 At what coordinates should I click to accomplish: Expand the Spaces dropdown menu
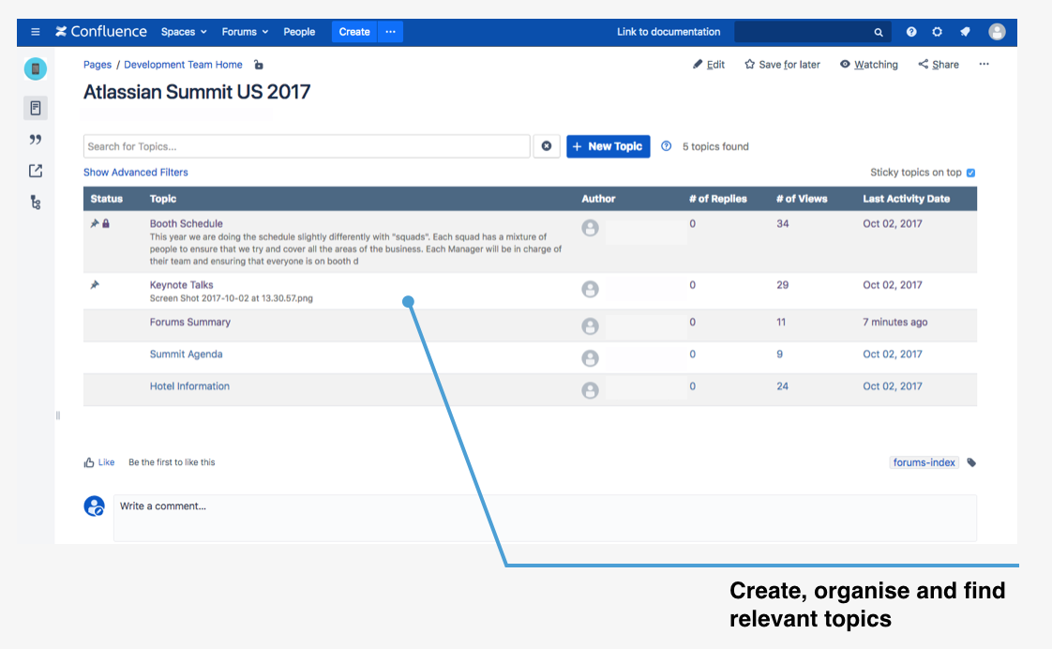tap(184, 32)
